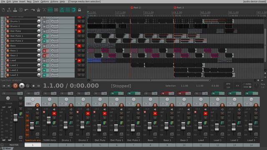Mute the Bass 1 track in track panel
Viewport: 267px width, 150px height.
(x=79, y=51)
